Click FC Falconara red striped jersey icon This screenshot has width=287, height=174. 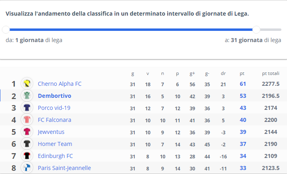[x=27, y=119]
